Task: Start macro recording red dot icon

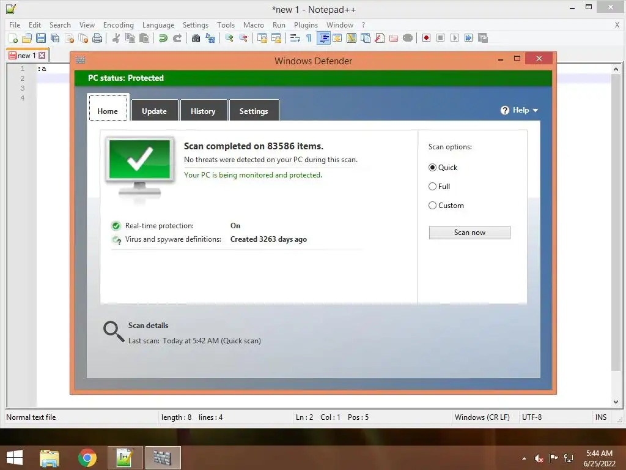Action: point(426,38)
